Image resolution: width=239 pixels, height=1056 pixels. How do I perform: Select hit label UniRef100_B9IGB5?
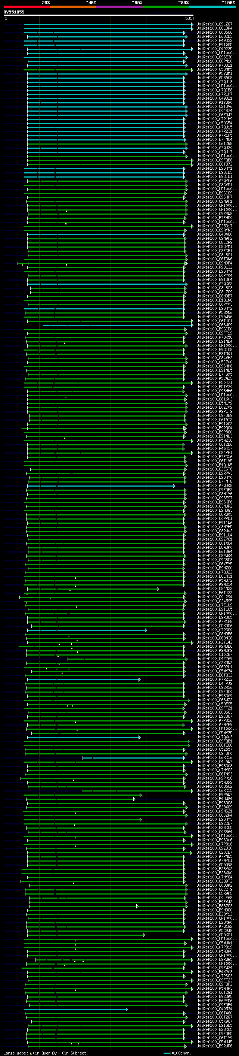[x=214, y=1026]
